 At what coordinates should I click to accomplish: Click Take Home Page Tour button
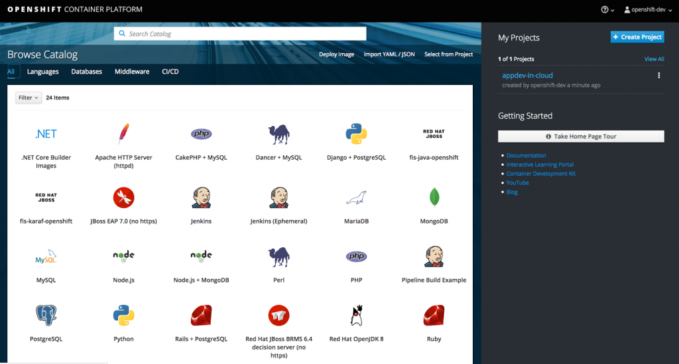[x=581, y=137]
